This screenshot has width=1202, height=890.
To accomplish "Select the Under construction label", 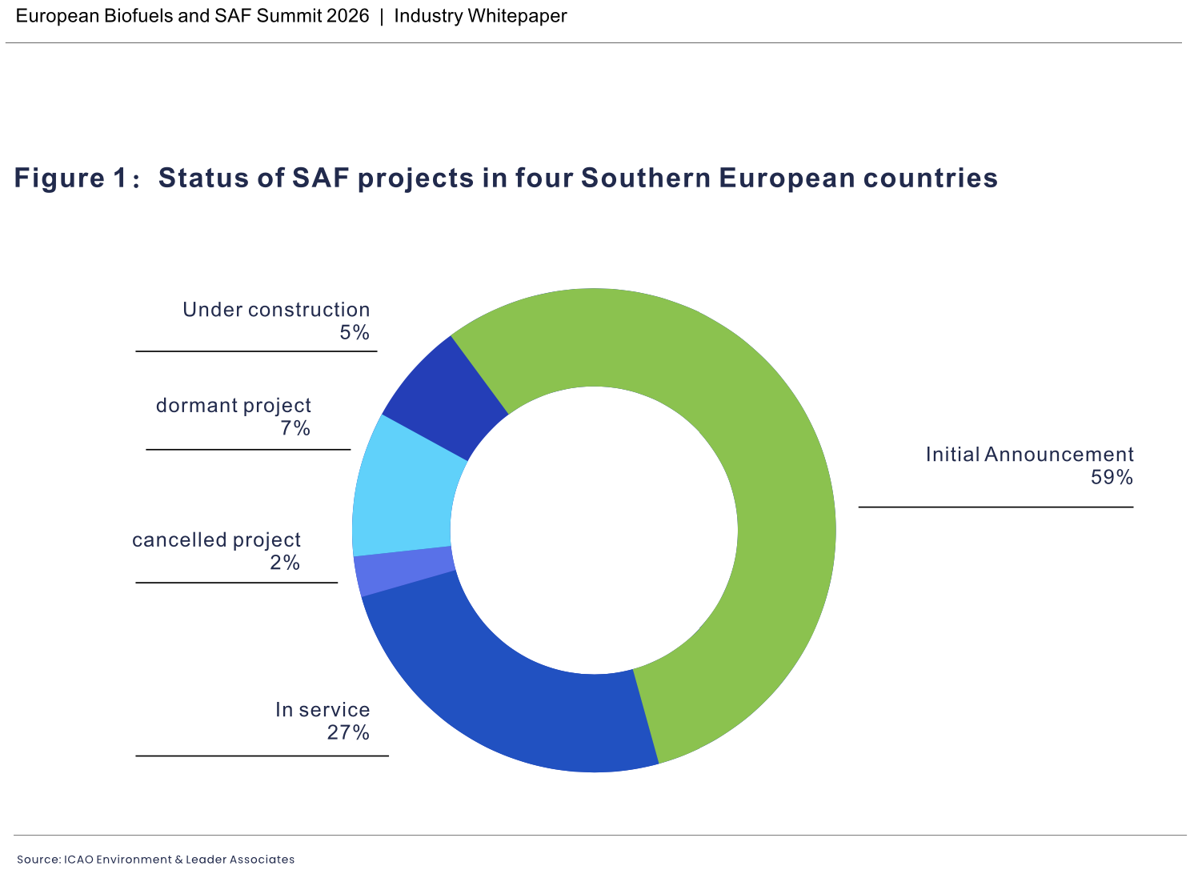I will tap(276, 310).
